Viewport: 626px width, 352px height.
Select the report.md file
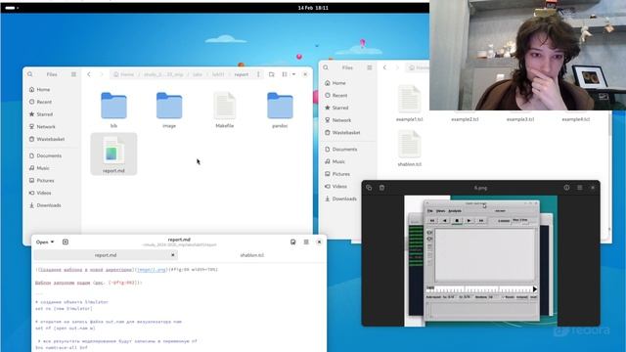(113, 154)
